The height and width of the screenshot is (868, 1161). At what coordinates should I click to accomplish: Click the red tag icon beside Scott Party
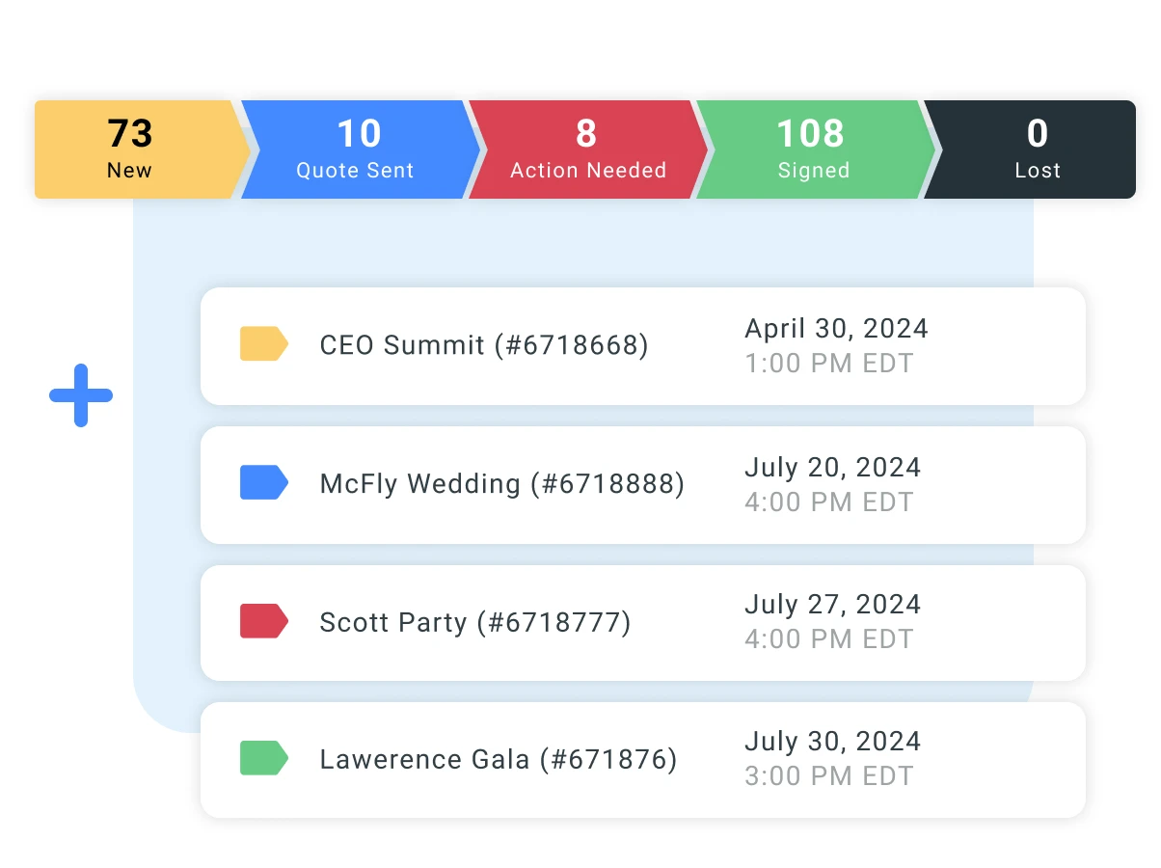[x=264, y=621]
